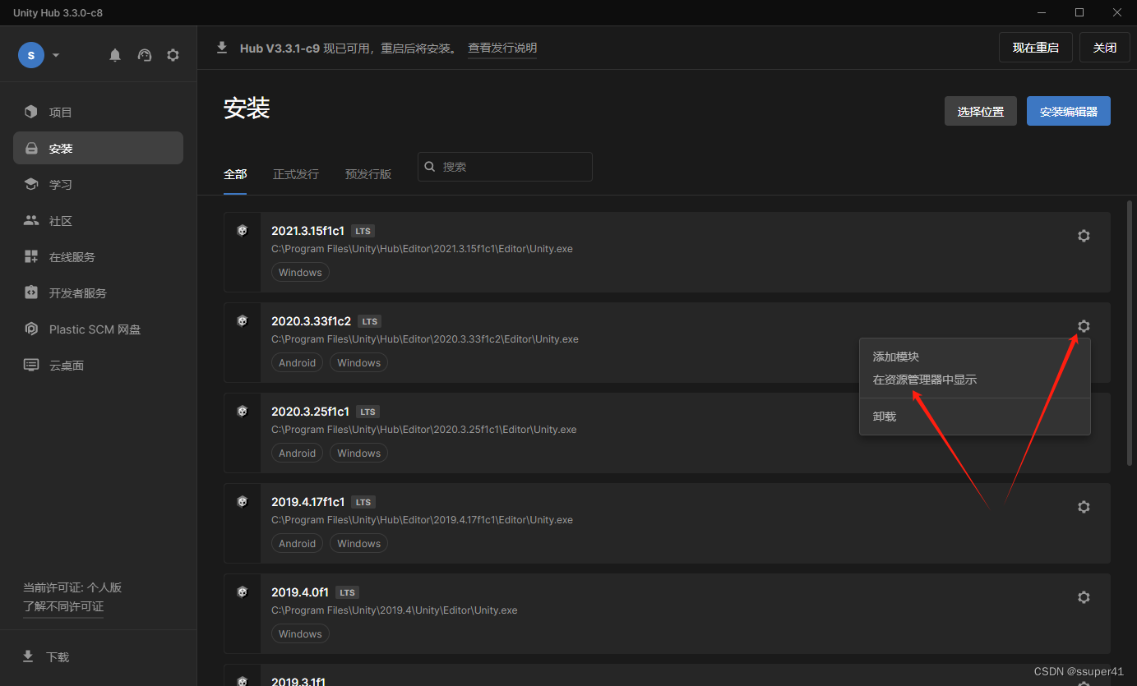Click Unity icon of 2019.4.0f1
Viewport: 1137px width, 686px height.
(243, 592)
